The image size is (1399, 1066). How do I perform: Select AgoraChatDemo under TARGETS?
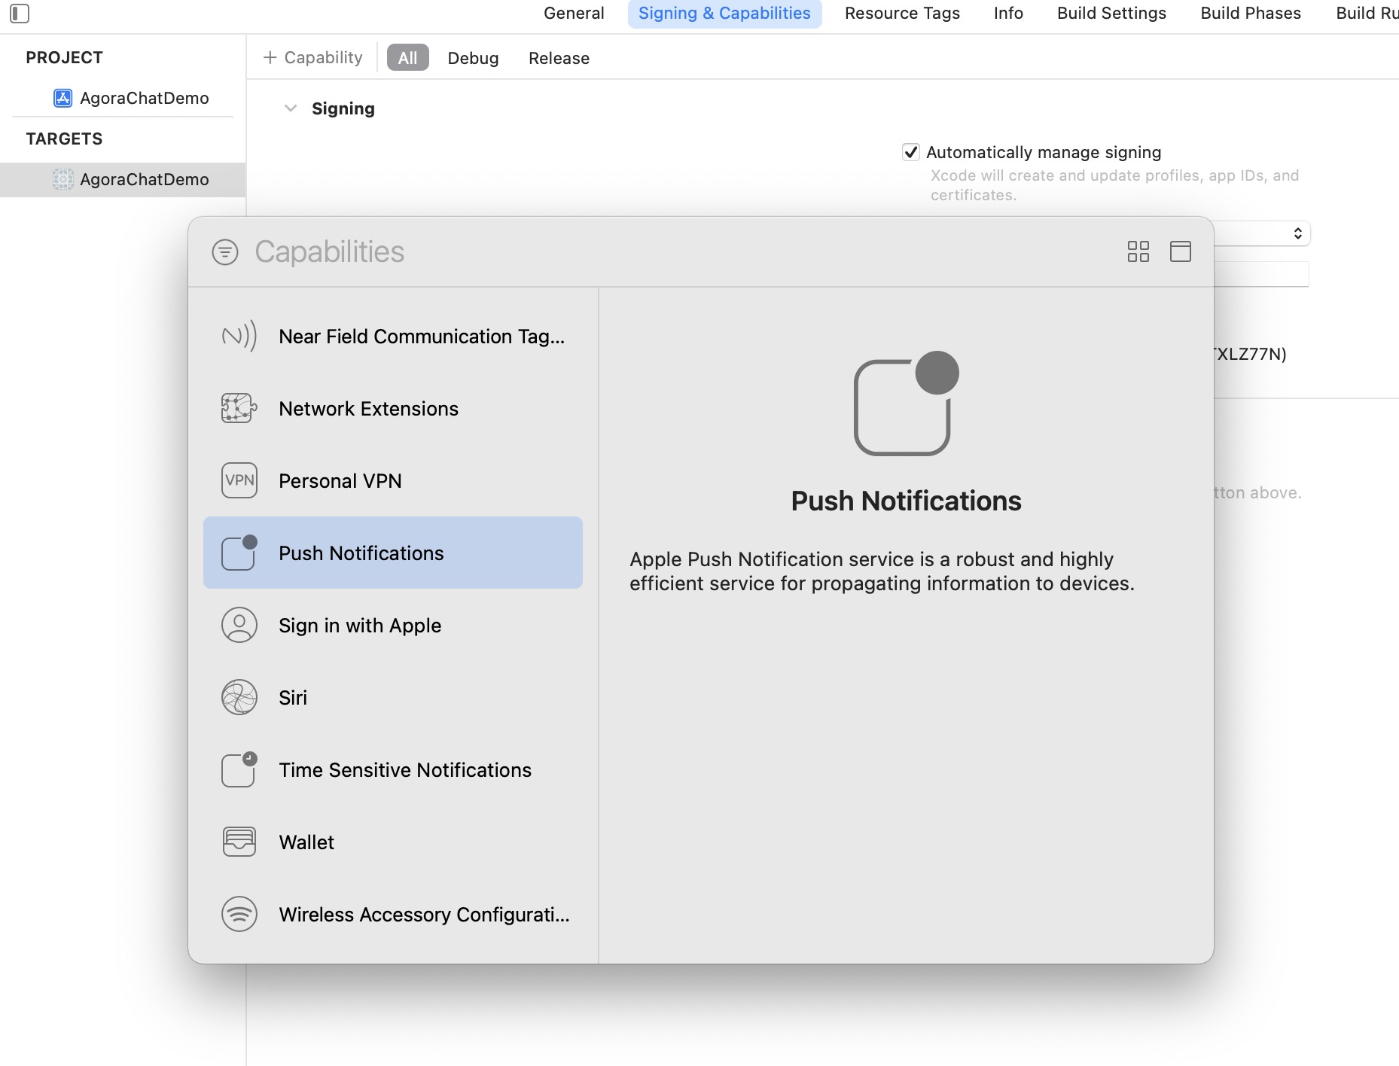123,179
